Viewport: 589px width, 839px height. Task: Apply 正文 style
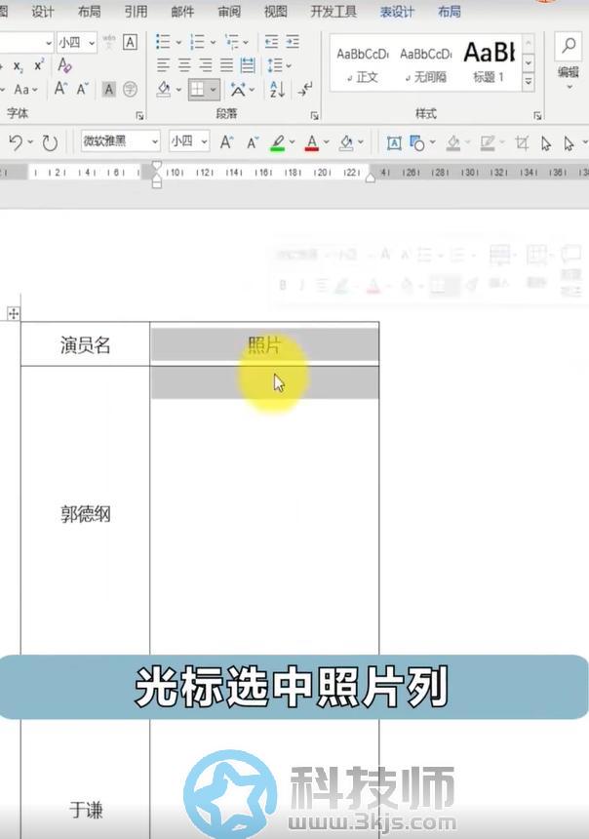[x=363, y=64]
